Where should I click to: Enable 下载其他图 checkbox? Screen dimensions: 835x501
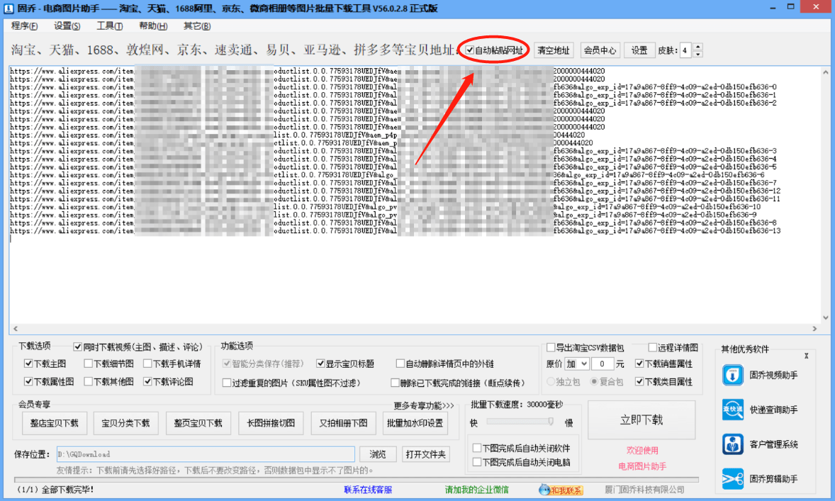click(x=89, y=381)
